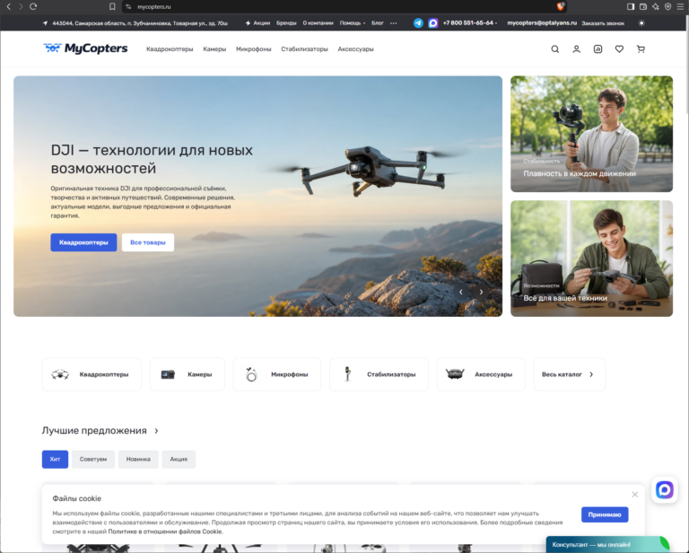Open the Max messenger icon in top bar
The width and height of the screenshot is (689, 553).
tap(432, 22)
